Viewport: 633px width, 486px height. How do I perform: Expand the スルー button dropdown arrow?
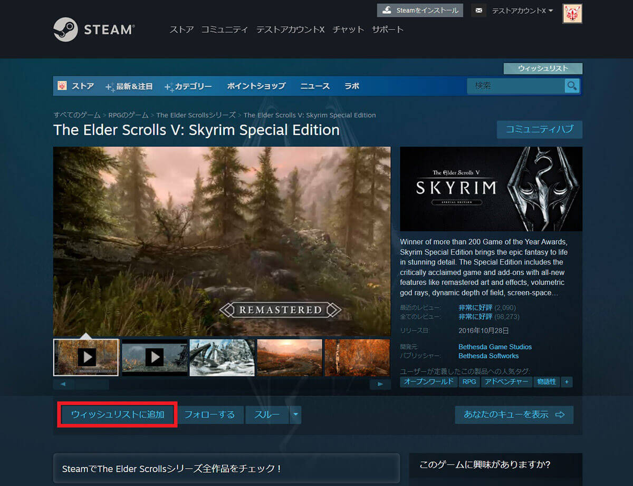tap(295, 414)
